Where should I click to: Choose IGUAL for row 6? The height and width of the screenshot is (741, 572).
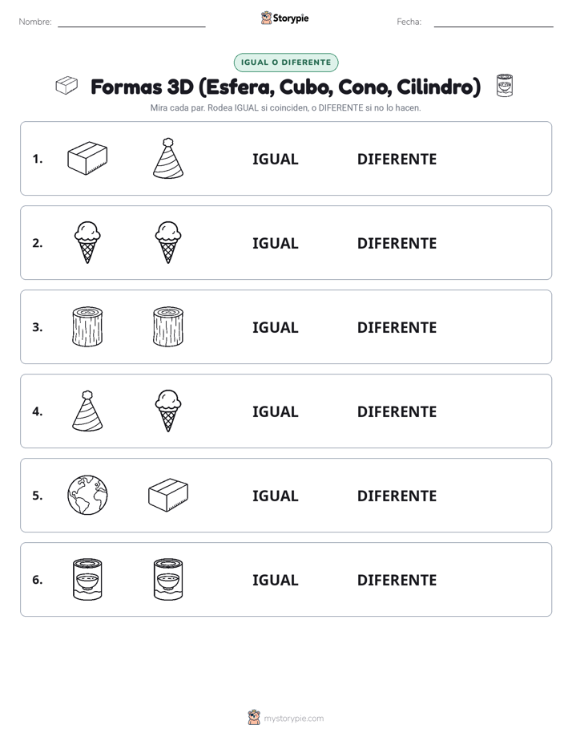click(275, 580)
